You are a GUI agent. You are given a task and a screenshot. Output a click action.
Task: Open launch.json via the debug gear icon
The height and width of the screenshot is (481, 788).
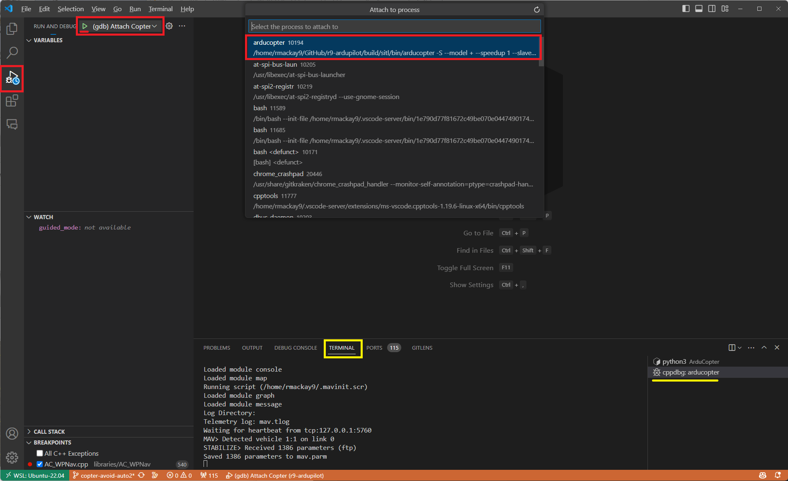(x=169, y=26)
